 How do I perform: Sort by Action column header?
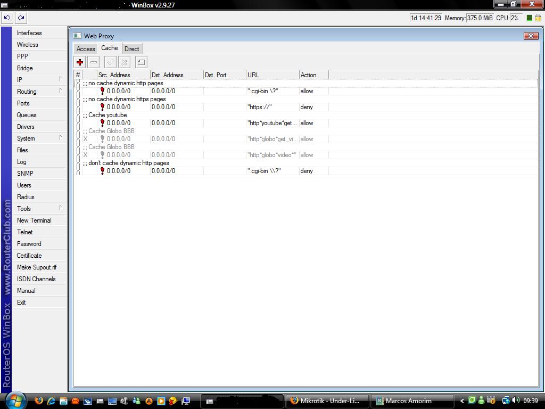click(x=314, y=75)
